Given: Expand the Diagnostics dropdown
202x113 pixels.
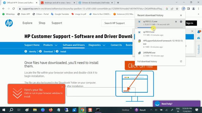Looking at the screenshot, I should (97, 45).
